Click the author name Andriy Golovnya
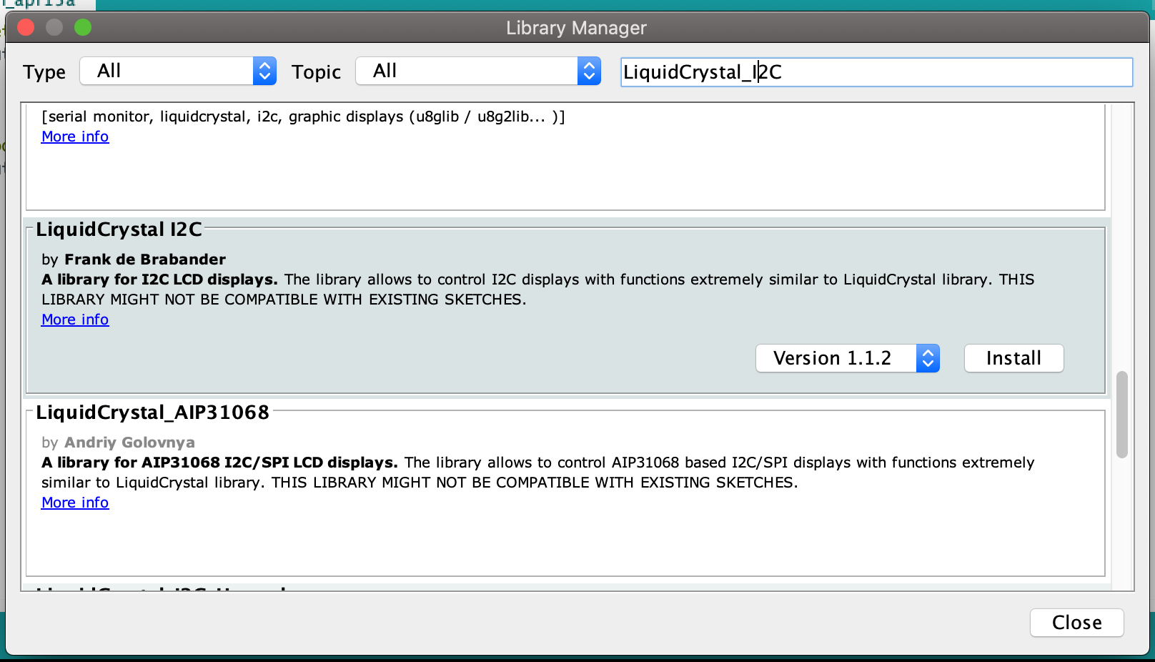The image size is (1155, 662). (x=129, y=443)
